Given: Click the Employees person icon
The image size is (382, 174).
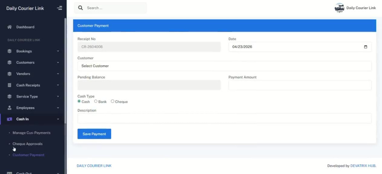Looking at the screenshot, I should tap(10, 108).
